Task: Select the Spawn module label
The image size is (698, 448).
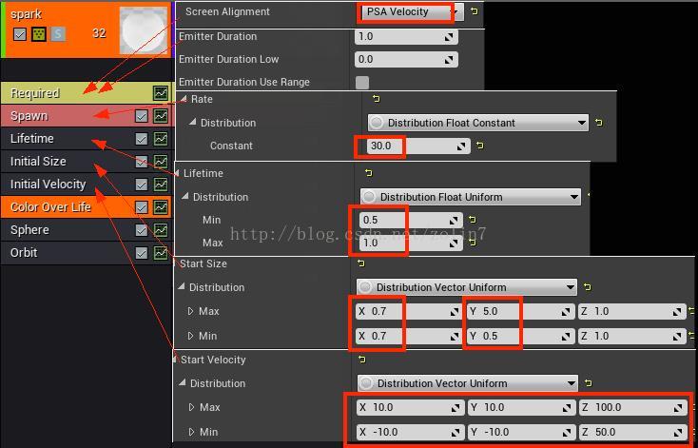Action: [29, 116]
